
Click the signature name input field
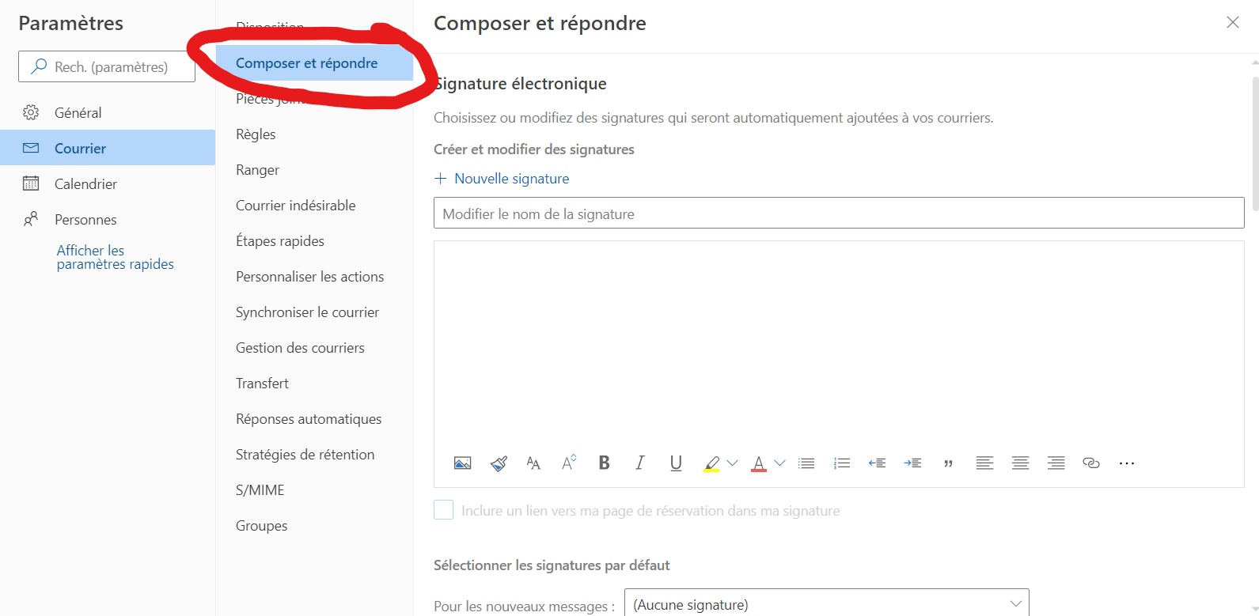(839, 214)
